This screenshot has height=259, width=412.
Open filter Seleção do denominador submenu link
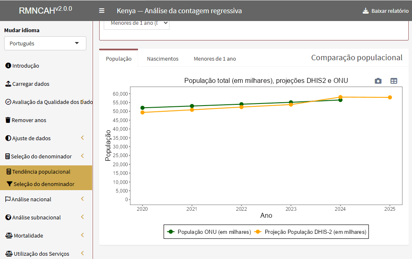(46, 184)
